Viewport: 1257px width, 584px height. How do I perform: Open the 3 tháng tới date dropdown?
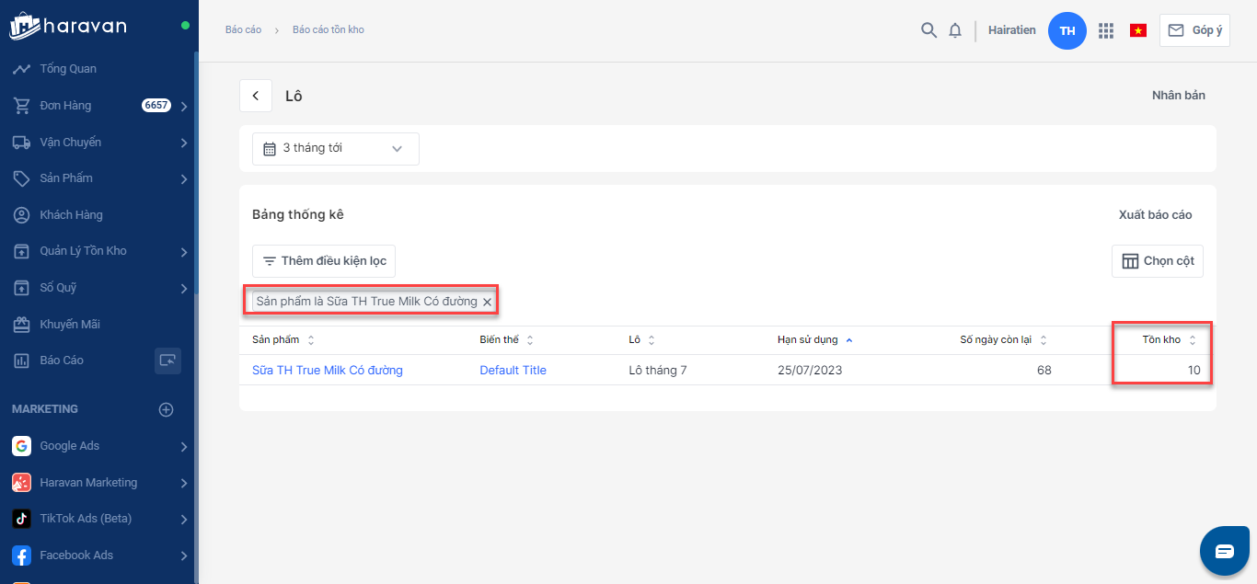point(335,148)
